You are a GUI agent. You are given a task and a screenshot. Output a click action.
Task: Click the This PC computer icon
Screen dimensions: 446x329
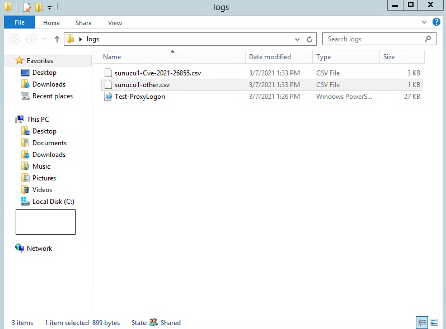[x=20, y=119]
